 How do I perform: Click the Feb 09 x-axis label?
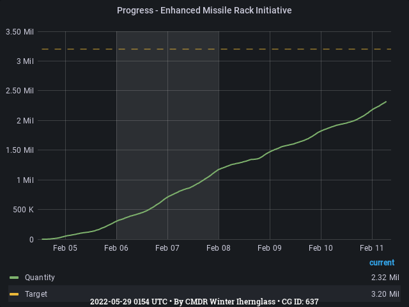click(x=270, y=248)
